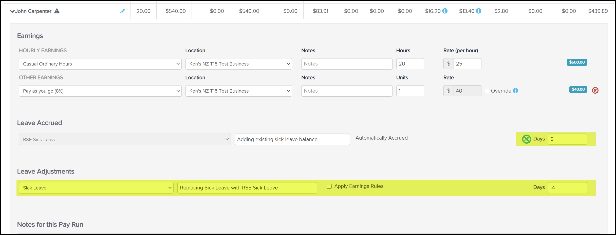Open the hourly earnings Location dropdown

pyautogui.click(x=238, y=64)
